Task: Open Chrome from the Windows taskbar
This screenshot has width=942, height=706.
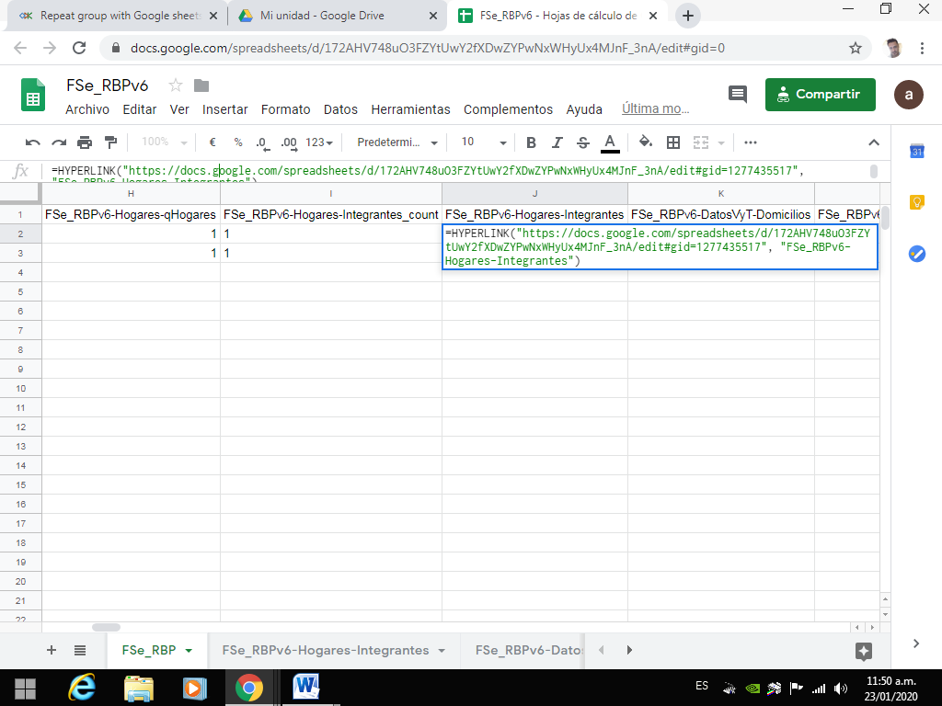Action: (x=248, y=688)
